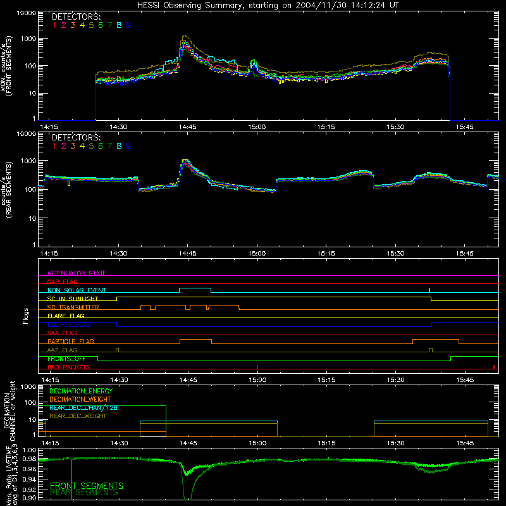This screenshot has height=506, width=506.
Task: Click DETECTORS: label in front segments panel
Action: (76, 17)
